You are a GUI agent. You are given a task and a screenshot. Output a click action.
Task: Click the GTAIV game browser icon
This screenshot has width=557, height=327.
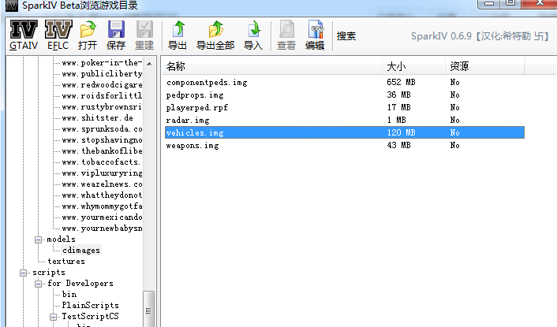23,36
